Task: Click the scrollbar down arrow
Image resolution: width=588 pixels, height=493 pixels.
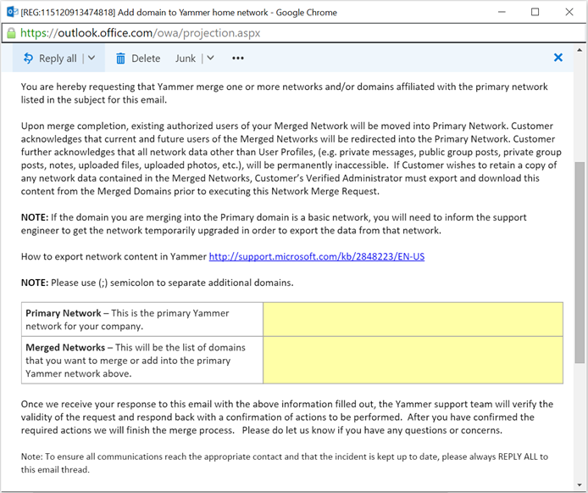Action: click(x=580, y=485)
